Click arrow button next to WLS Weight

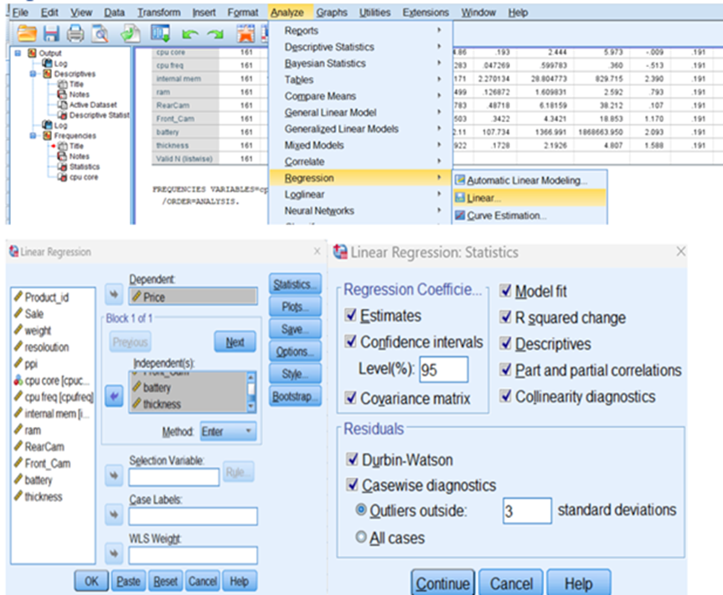tap(114, 553)
